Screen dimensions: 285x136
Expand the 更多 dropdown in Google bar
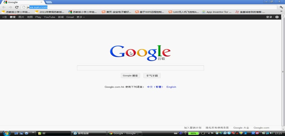80,17
